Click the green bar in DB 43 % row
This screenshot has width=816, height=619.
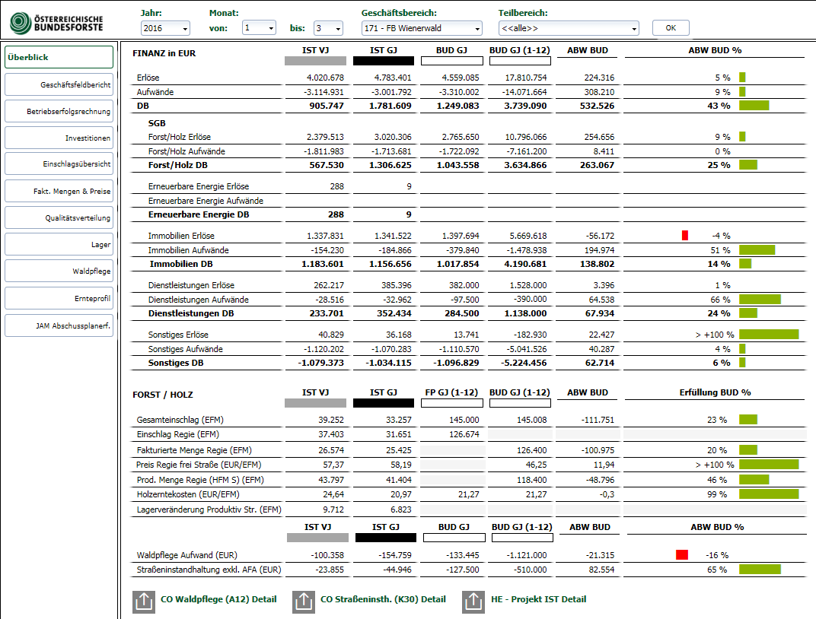point(754,106)
